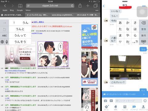Tap the backspace delete key
The image size is (148, 111).
point(144,23)
